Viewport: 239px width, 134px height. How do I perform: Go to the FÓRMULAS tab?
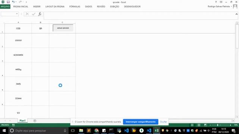(x=75, y=7)
